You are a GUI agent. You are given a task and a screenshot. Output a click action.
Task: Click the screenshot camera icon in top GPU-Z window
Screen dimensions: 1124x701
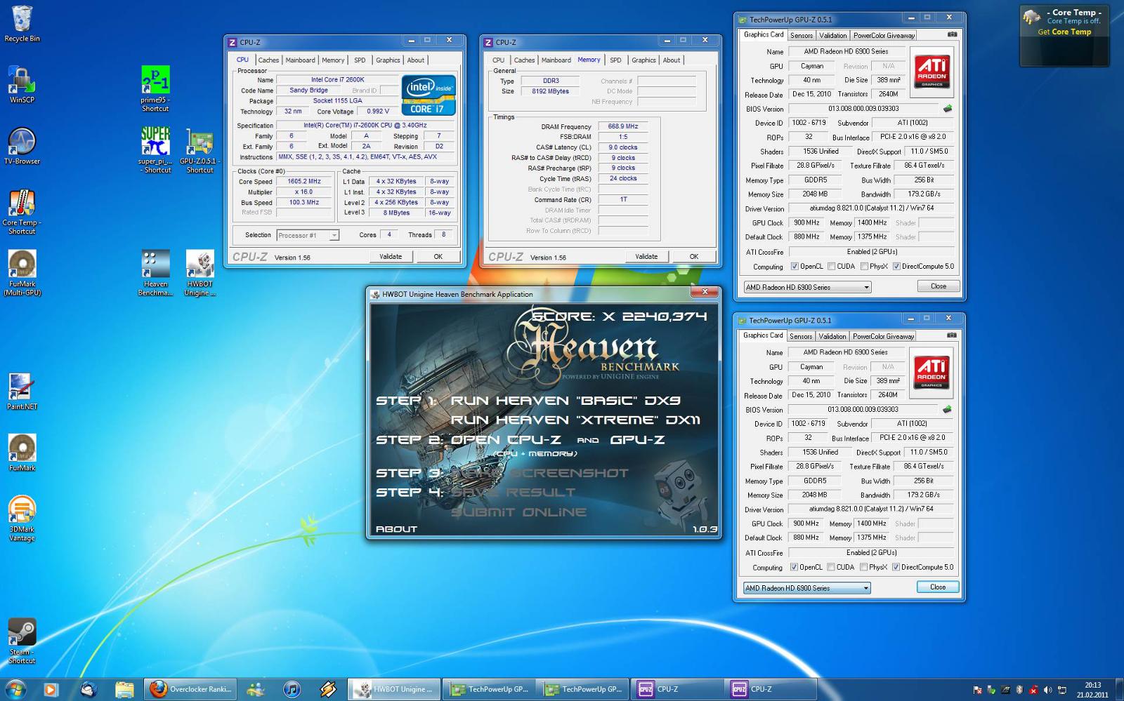[x=952, y=34]
